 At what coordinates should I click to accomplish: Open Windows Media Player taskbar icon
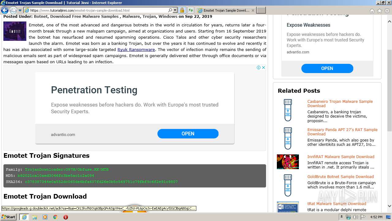coord(45,217)
